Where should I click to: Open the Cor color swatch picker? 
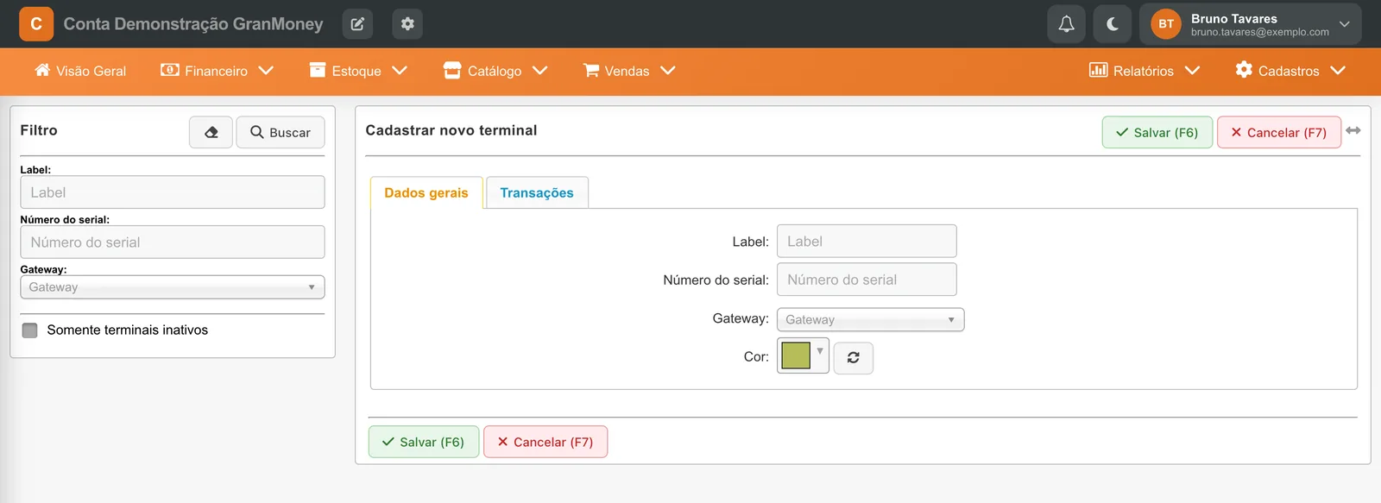click(x=803, y=355)
